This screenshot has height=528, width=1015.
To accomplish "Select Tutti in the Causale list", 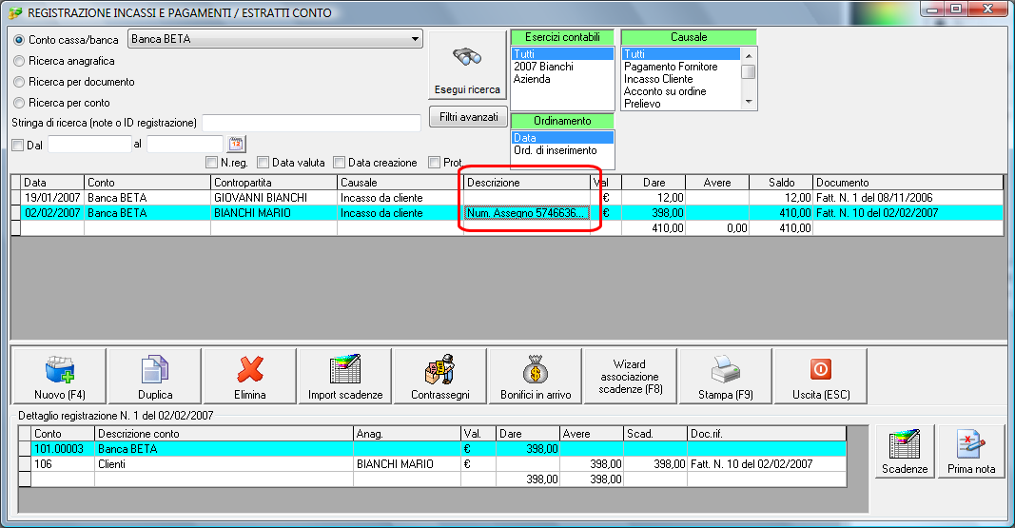I will 680,53.
